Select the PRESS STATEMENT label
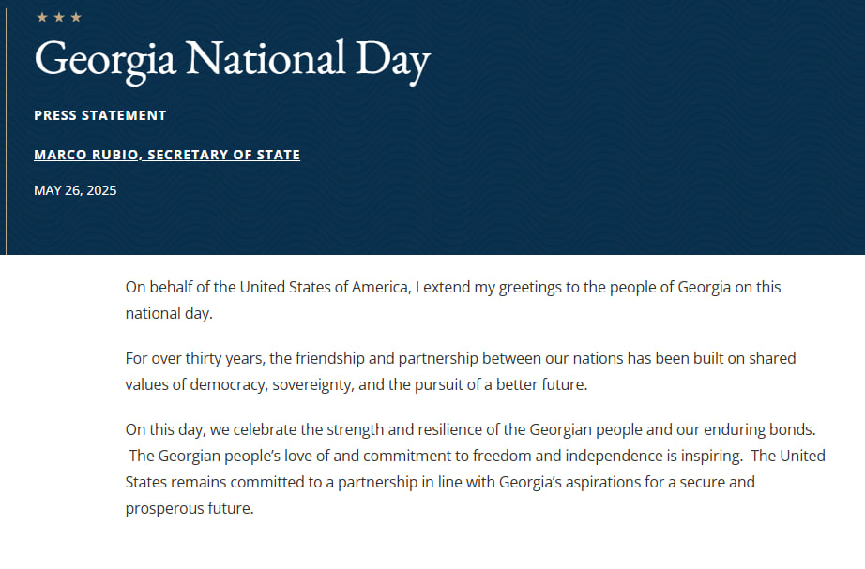Screen dimensions: 865x569 [x=99, y=115]
